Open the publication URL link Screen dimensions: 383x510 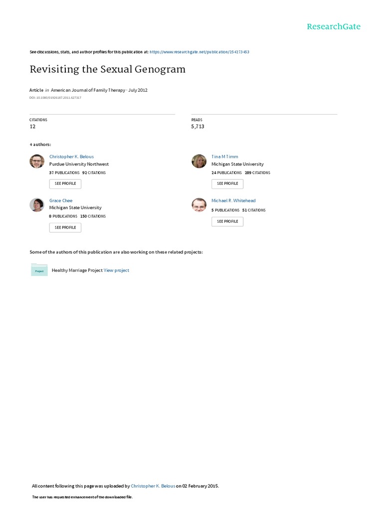coord(199,51)
